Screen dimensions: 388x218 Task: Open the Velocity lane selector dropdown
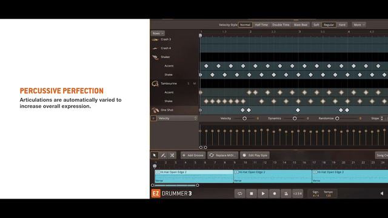click(178, 119)
